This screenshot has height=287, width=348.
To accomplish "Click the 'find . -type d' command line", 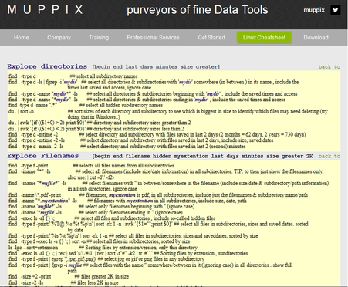I will [x=22, y=76].
